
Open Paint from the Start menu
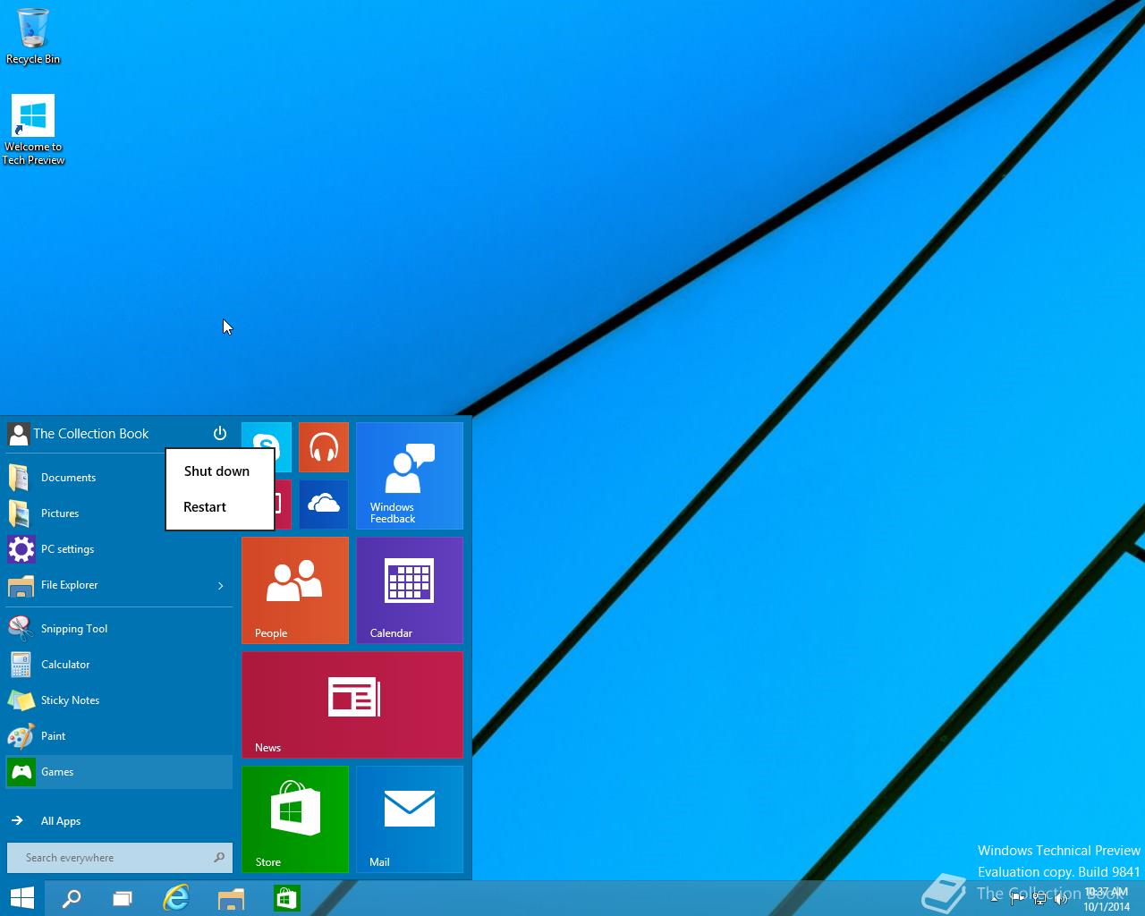119,736
